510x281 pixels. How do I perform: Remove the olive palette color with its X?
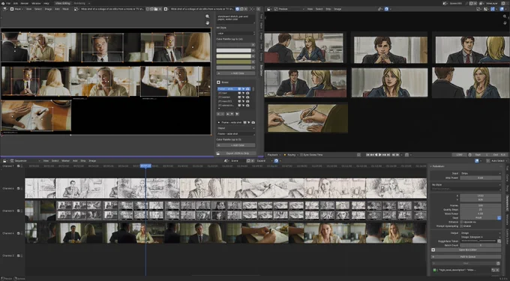253,61
